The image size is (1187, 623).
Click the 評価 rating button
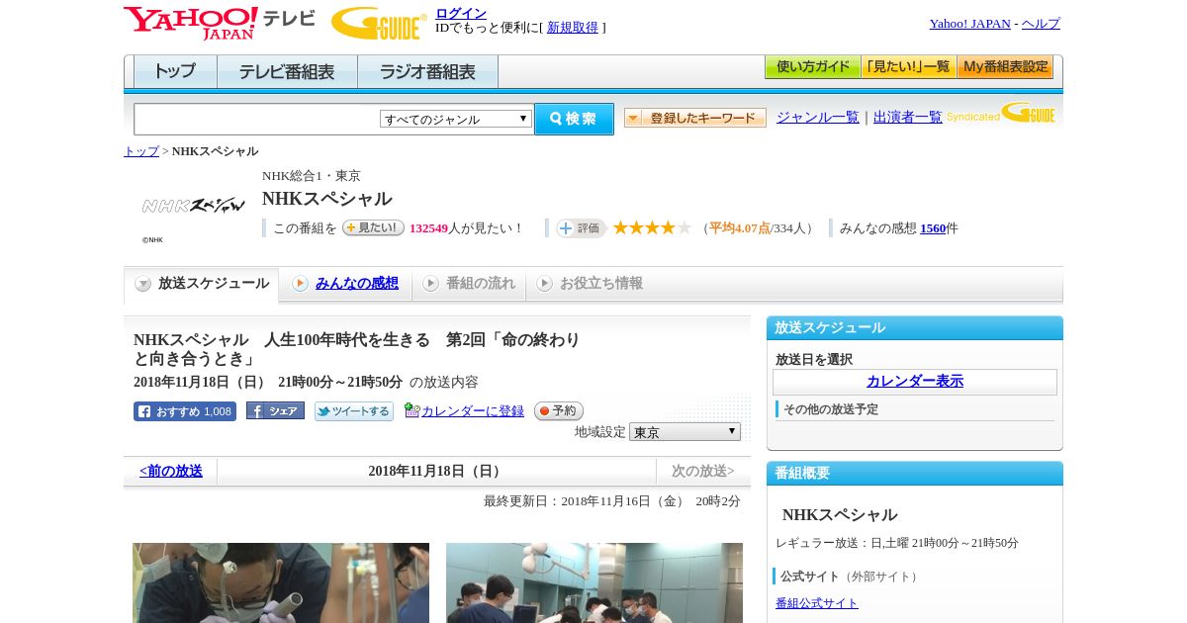click(x=581, y=228)
